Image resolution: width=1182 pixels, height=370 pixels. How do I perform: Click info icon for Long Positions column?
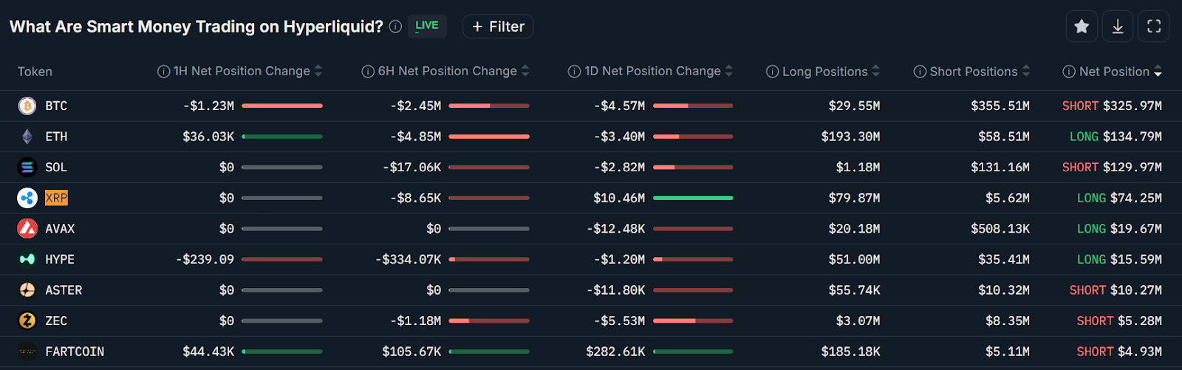(x=772, y=72)
